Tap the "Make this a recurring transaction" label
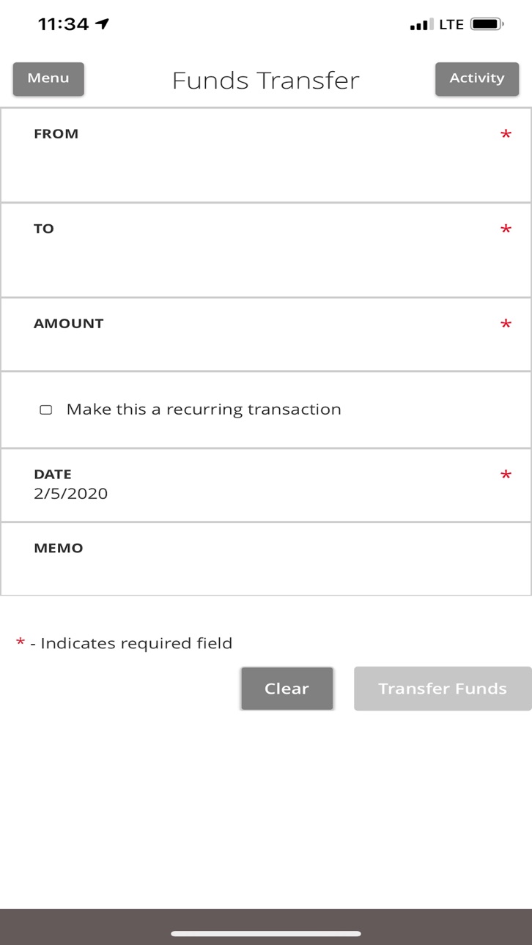The height and width of the screenshot is (945, 532). pyautogui.click(x=204, y=409)
